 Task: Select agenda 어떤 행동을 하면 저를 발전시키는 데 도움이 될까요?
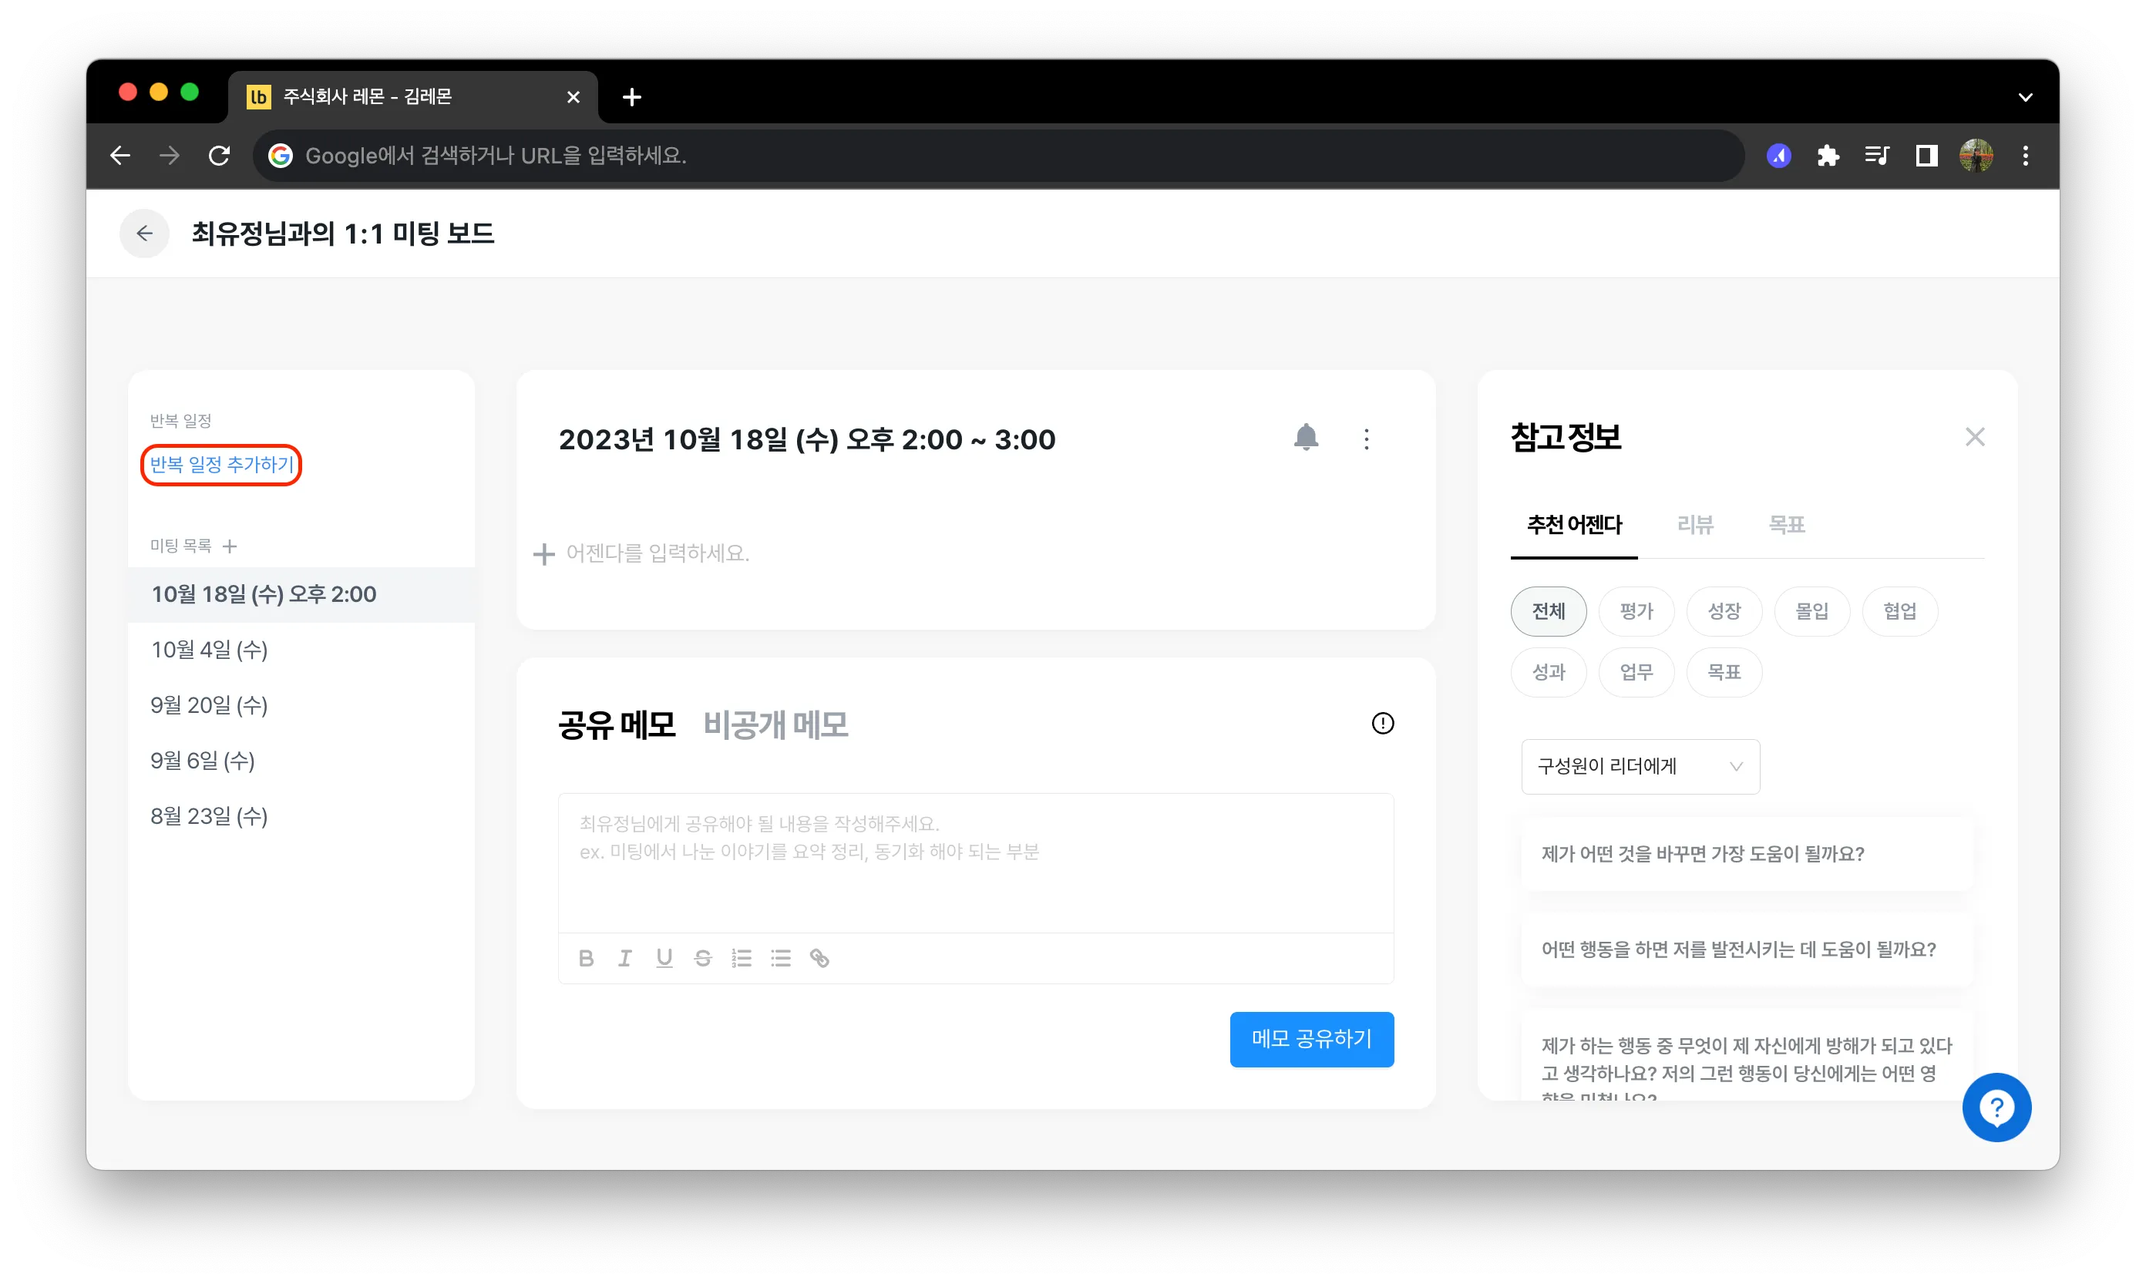click(1746, 950)
